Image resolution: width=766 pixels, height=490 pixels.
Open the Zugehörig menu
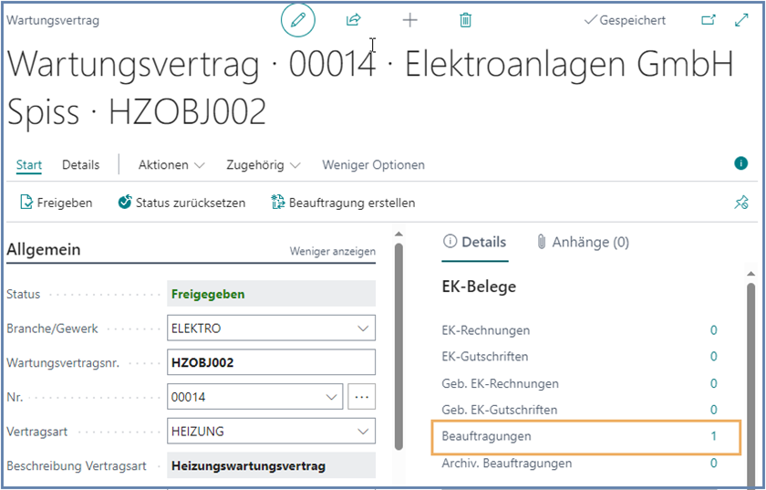tap(264, 165)
